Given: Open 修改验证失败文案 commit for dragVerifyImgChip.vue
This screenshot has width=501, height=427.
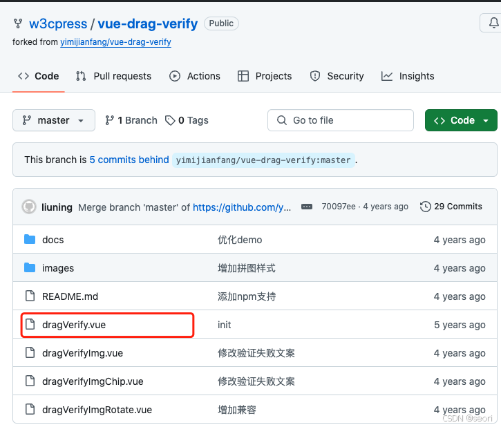Looking at the screenshot, I should [256, 381].
